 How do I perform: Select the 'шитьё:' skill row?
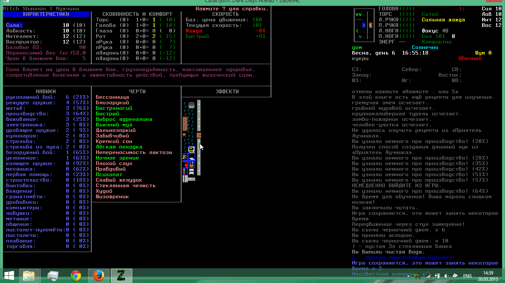point(48,108)
